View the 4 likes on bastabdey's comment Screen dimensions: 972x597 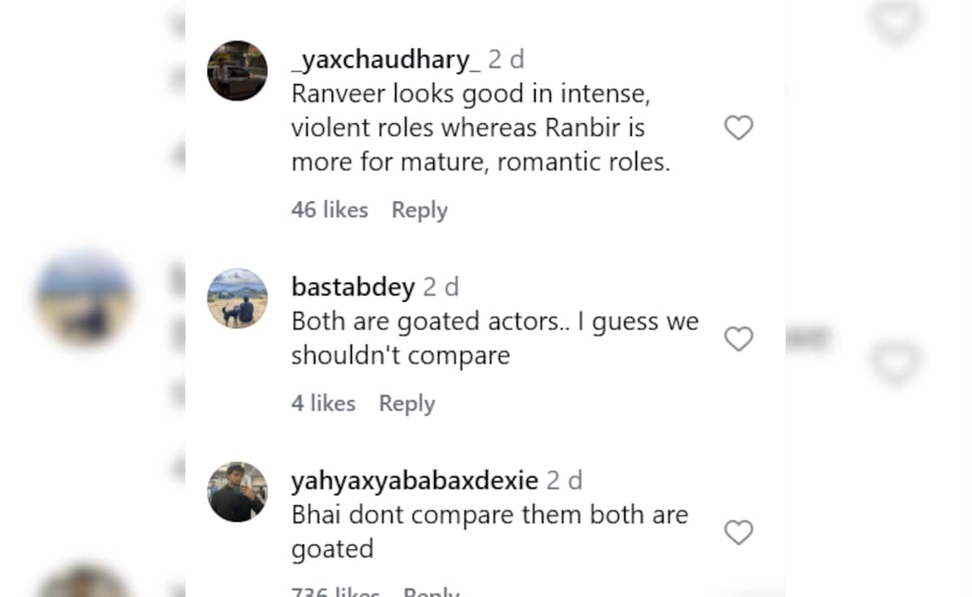323,404
